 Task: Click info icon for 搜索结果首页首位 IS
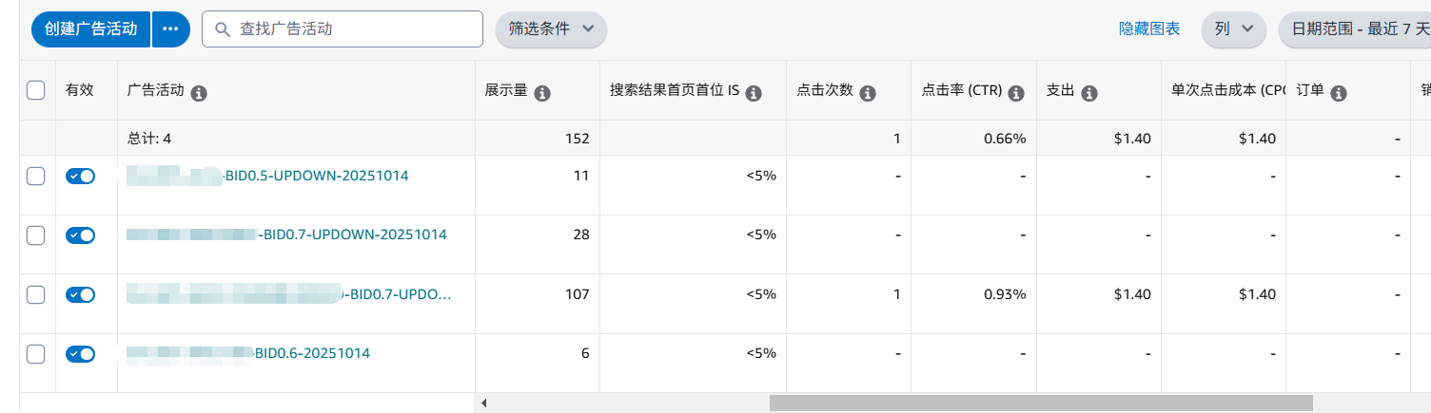754,93
